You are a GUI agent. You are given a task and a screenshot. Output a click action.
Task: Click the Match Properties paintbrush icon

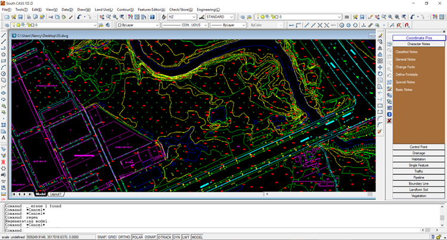click(71, 17)
